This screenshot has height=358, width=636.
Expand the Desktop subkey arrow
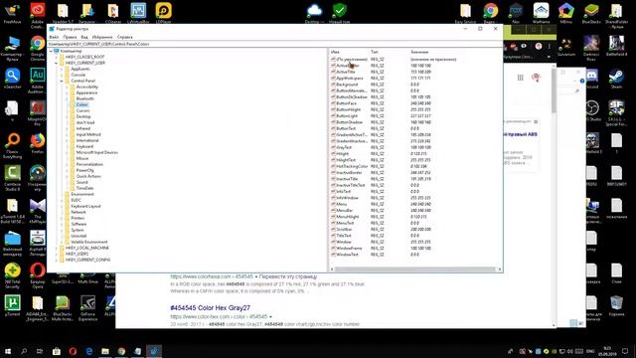[x=67, y=116]
